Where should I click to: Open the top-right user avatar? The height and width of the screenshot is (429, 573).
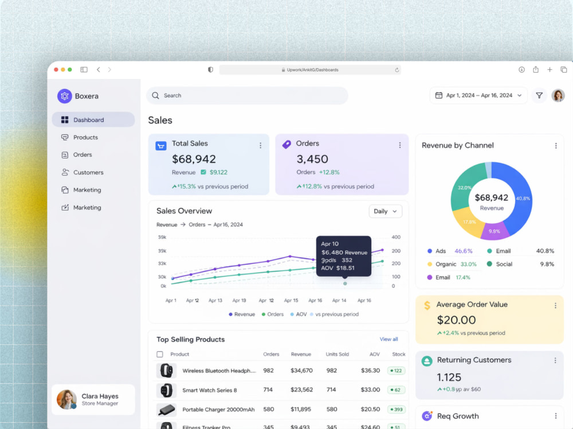558,96
